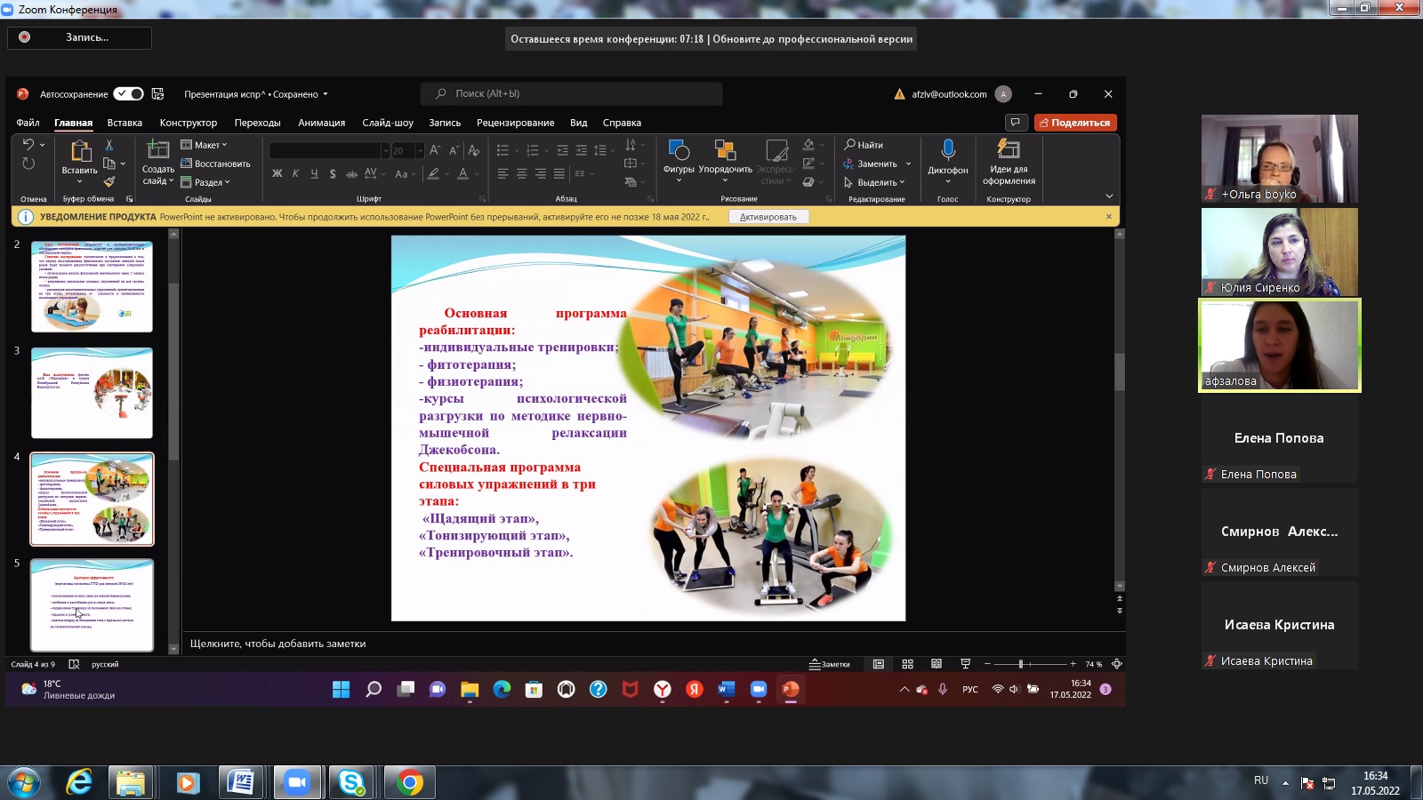
Task: Click the justify text alignment icon
Action: point(559,174)
